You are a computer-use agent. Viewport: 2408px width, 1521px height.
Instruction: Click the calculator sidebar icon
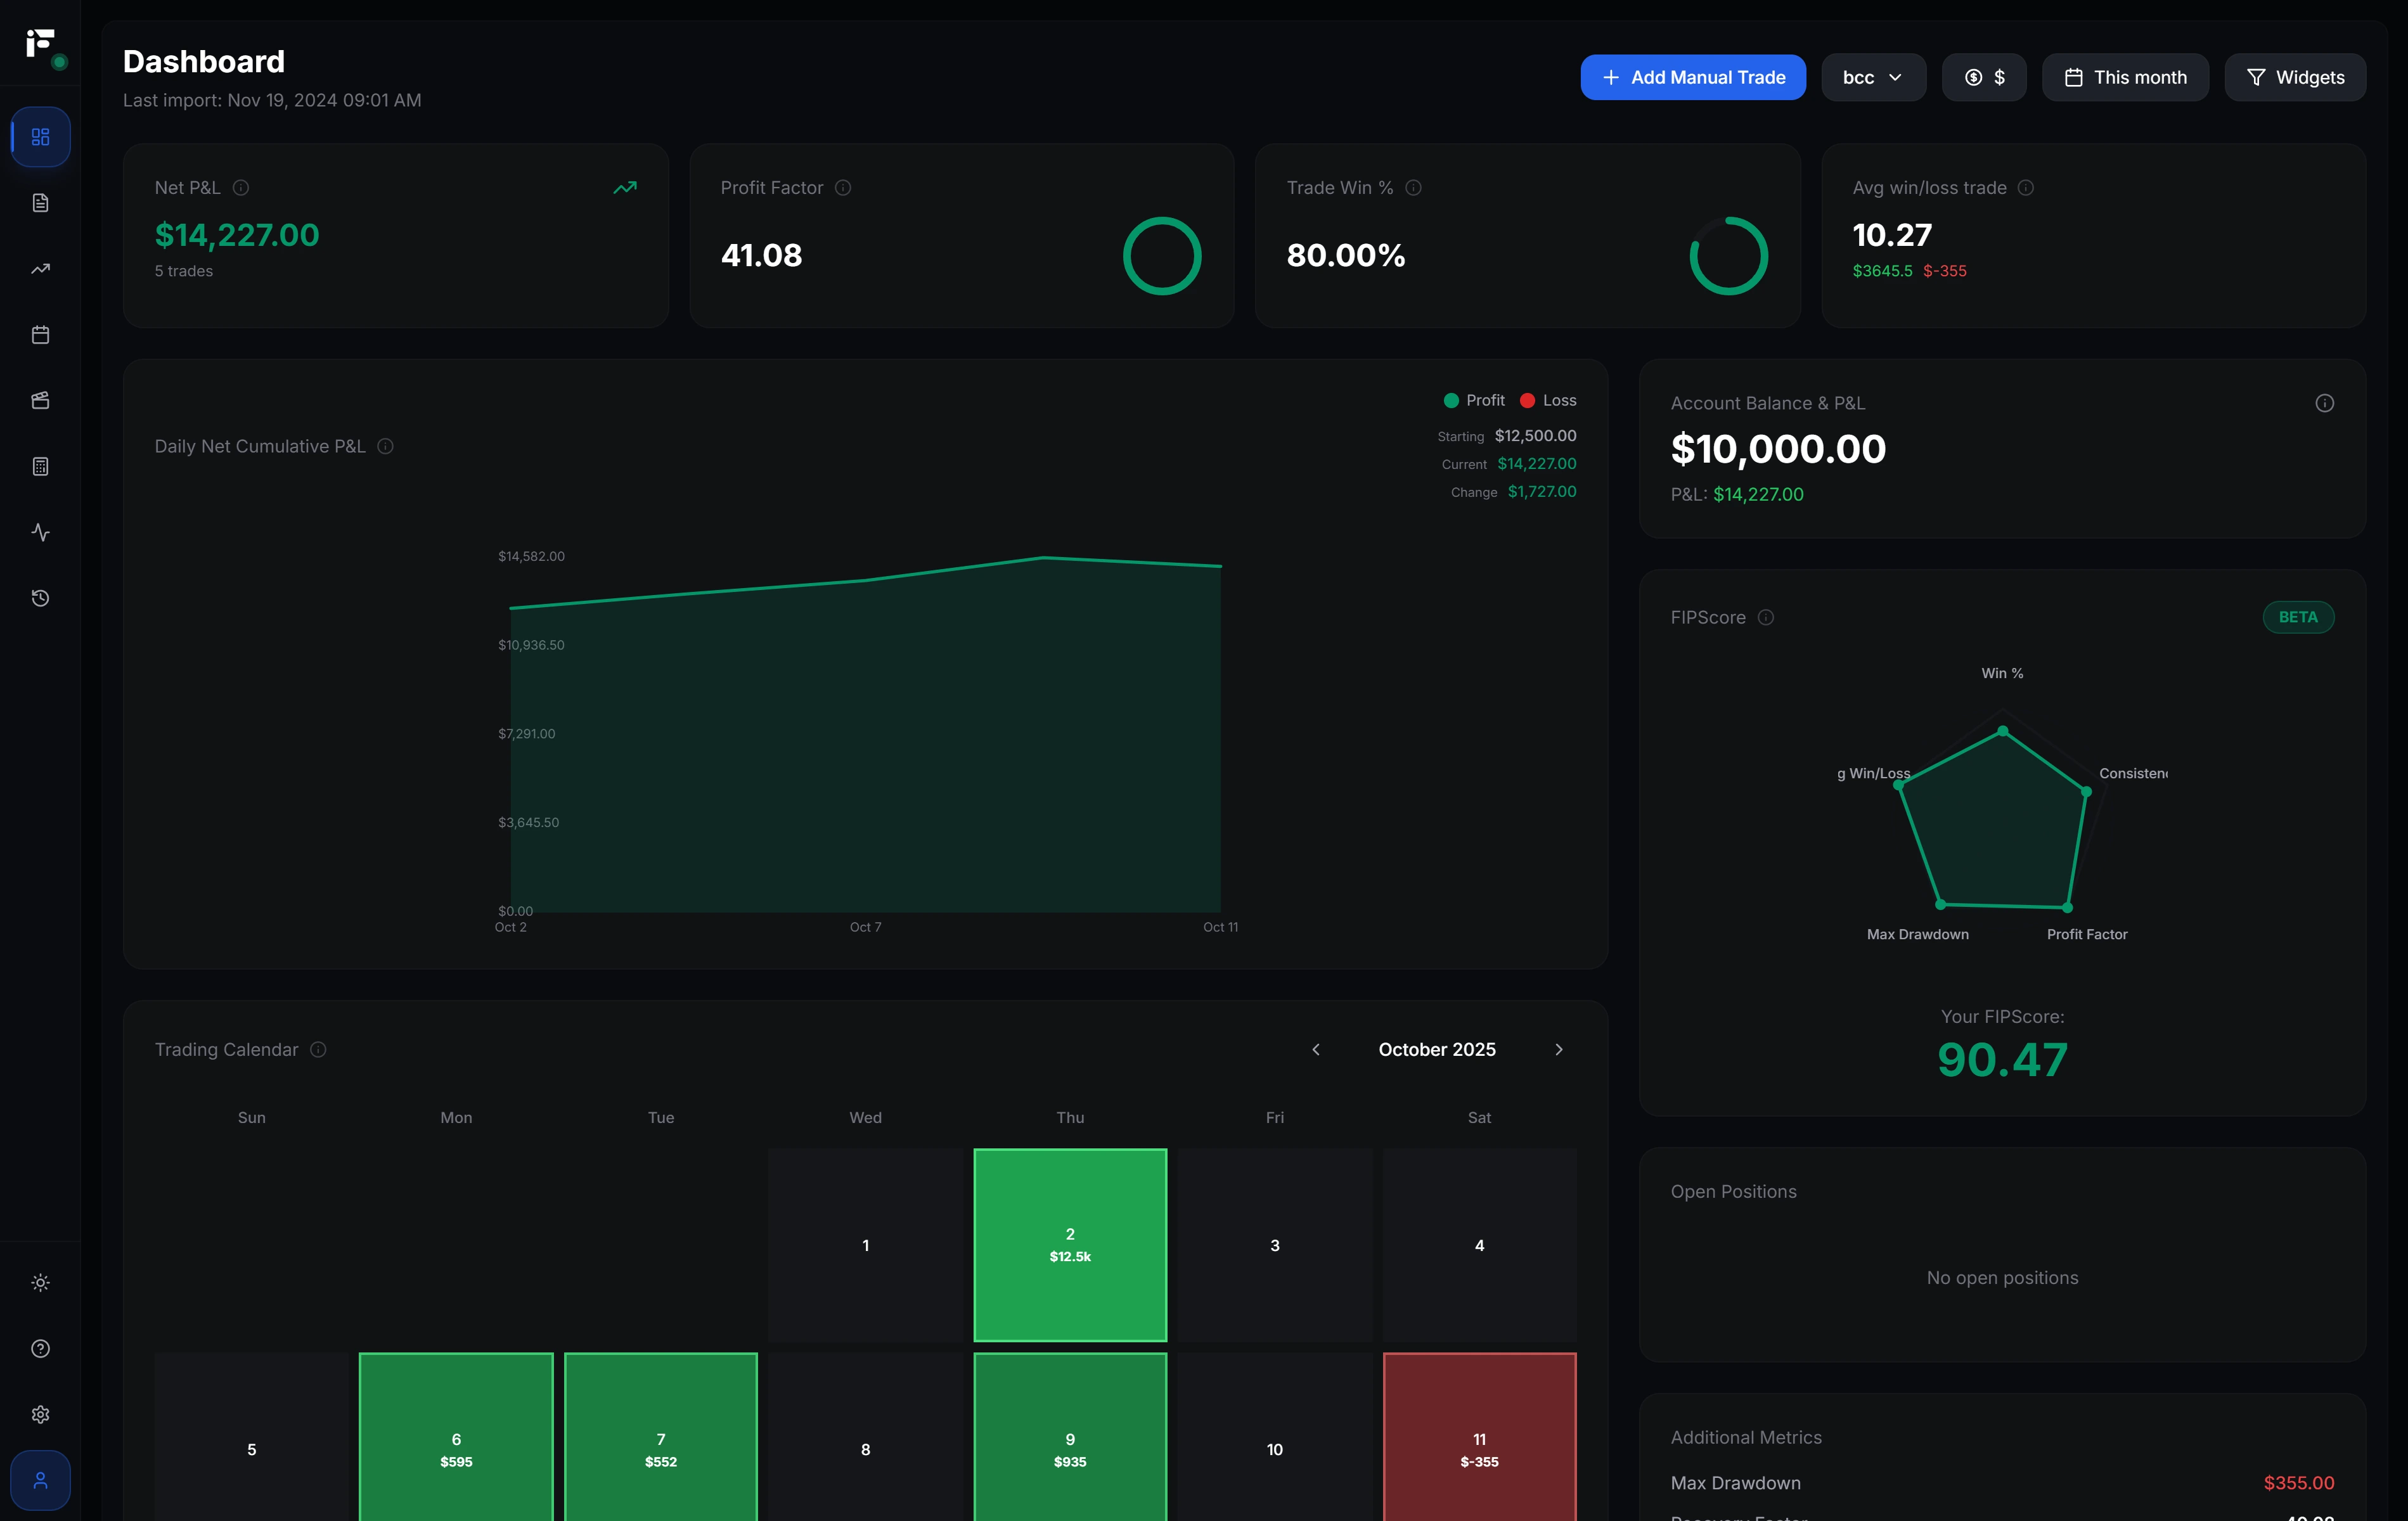(x=40, y=467)
